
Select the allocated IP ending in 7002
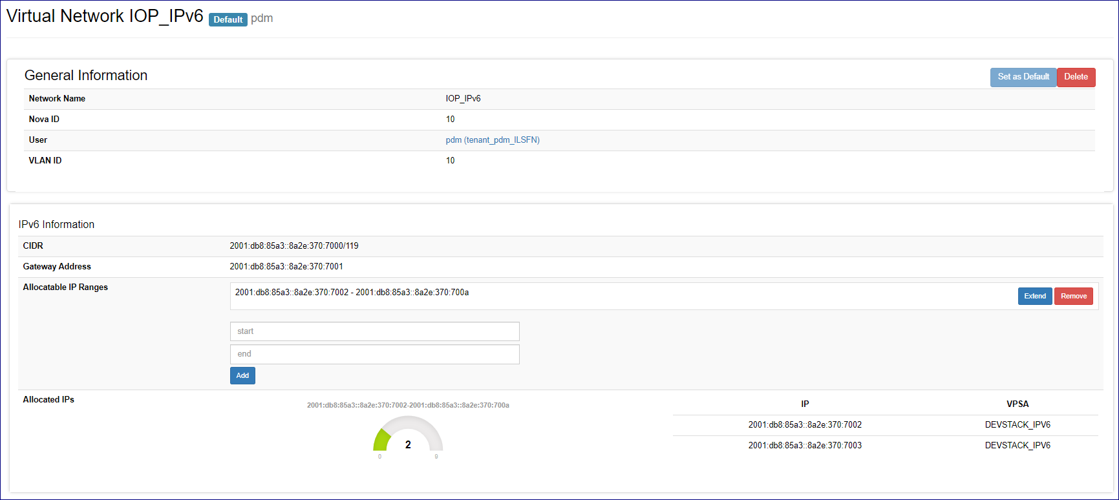click(x=805, y=425)
